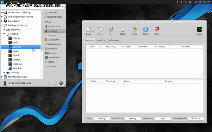The height and width of the screenshot is (132, 212).
Task: Launch sslstrip from the Sniffing list
Action: point(17,60)
